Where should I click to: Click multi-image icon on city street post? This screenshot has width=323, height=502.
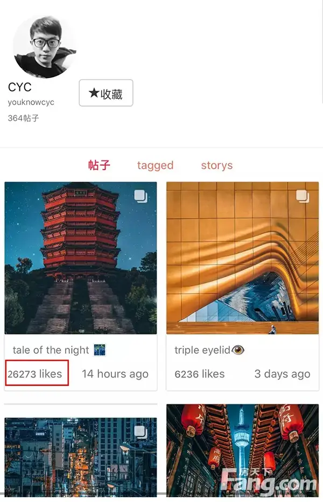tap(141, 432)
